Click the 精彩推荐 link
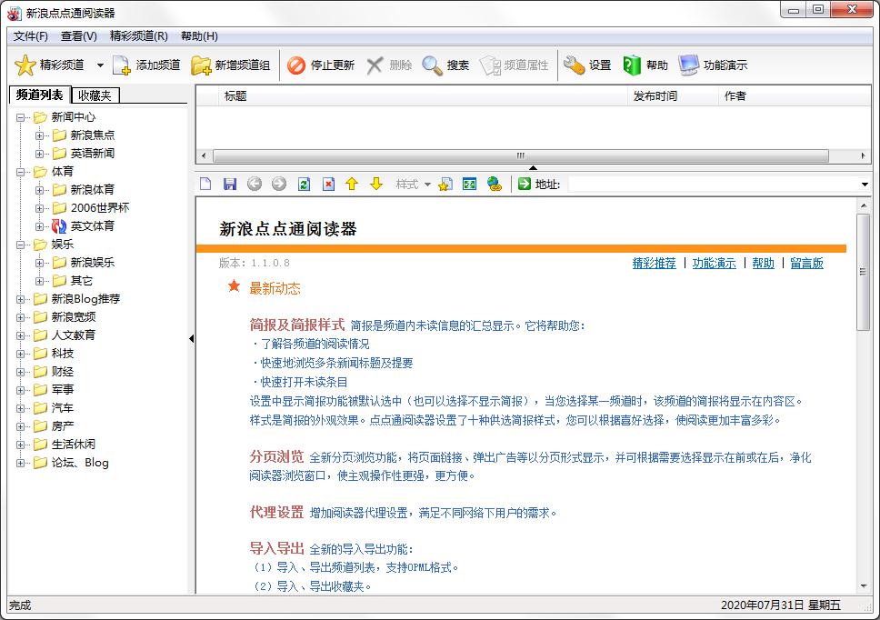Screen dimensions: 880x620 (x=654, y=264)
